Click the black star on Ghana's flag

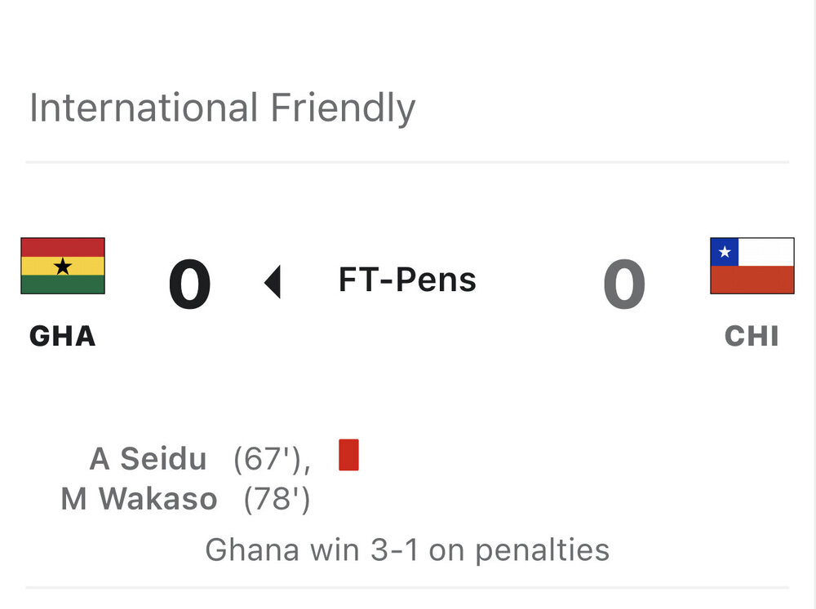pos(63,266)
